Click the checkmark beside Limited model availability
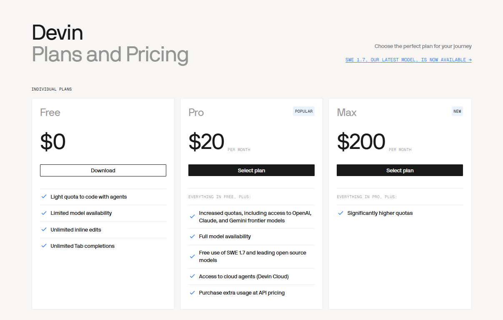 click(x=44, y=213)
